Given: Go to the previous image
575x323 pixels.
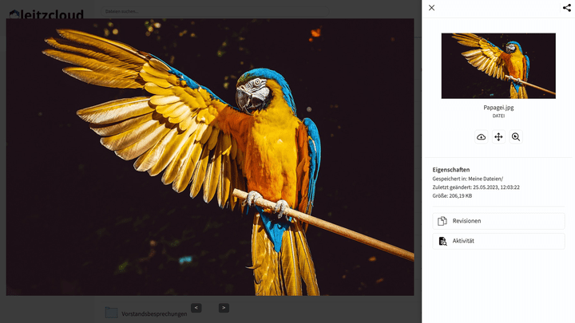Looking at the screenshot, I should [196, 308].
